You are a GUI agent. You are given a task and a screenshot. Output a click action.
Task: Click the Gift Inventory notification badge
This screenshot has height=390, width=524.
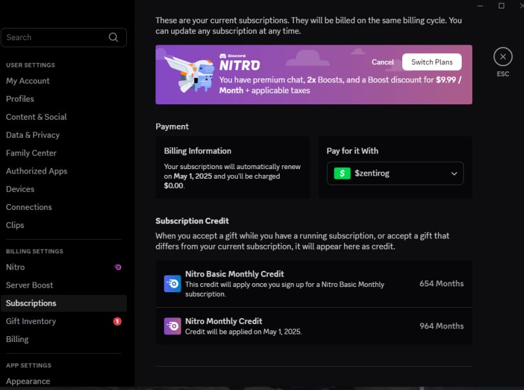click(117, 321)
